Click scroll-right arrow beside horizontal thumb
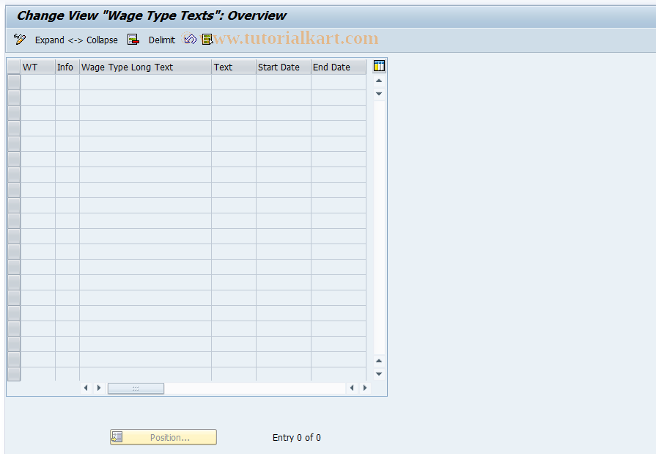Image resolution: width=656 pixels, height=454 pixels. tap(99, 388)
